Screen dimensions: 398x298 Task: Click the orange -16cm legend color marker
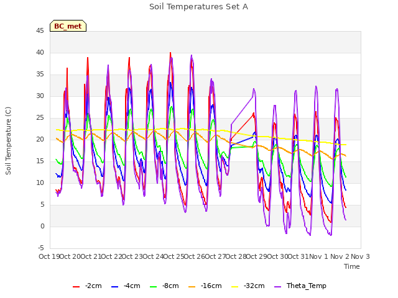pos(192,287)
